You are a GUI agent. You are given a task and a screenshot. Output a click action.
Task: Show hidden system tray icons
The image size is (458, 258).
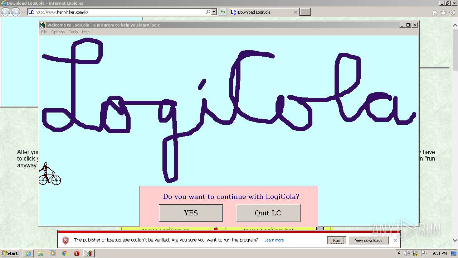[399, 253]
